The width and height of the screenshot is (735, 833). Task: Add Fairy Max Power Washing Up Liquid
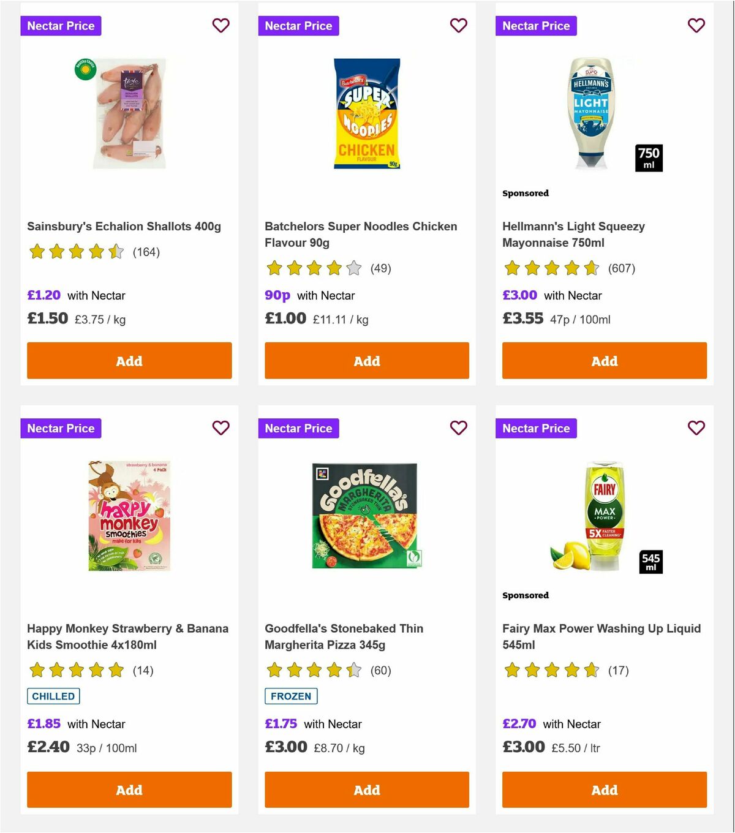[x=604, y=790]
